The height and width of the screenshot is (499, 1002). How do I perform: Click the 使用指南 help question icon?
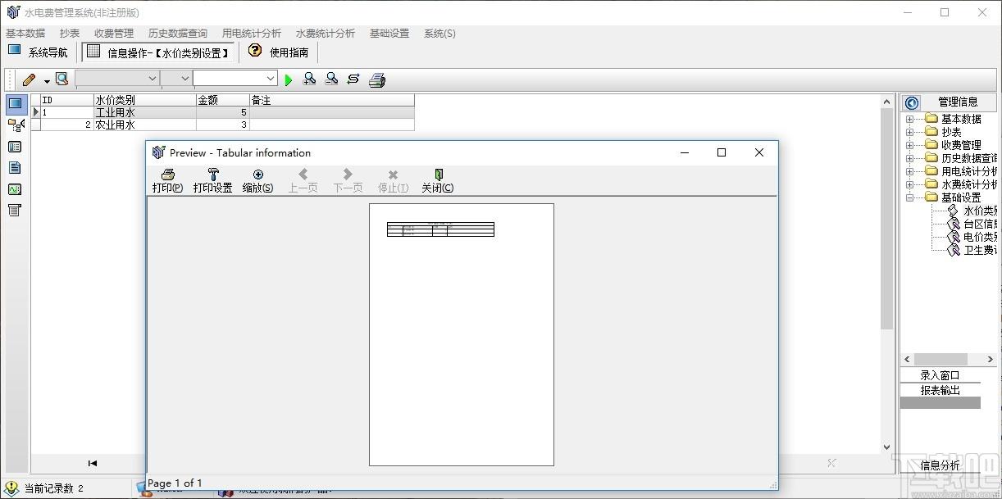[x=255, y=51]
